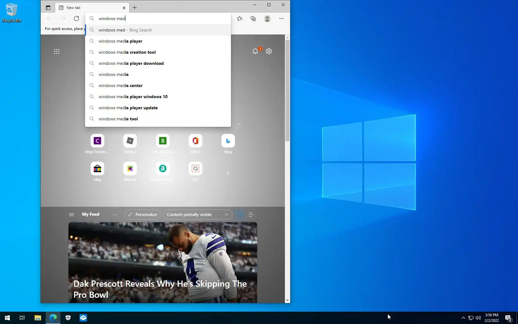Viewport: 518px width, 324px height.
Task: Open the notifications bell
Action: 255,51
